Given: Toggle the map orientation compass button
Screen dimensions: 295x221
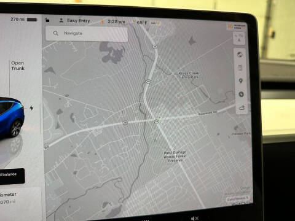Looking at the screenshot, I should point(239,39).
